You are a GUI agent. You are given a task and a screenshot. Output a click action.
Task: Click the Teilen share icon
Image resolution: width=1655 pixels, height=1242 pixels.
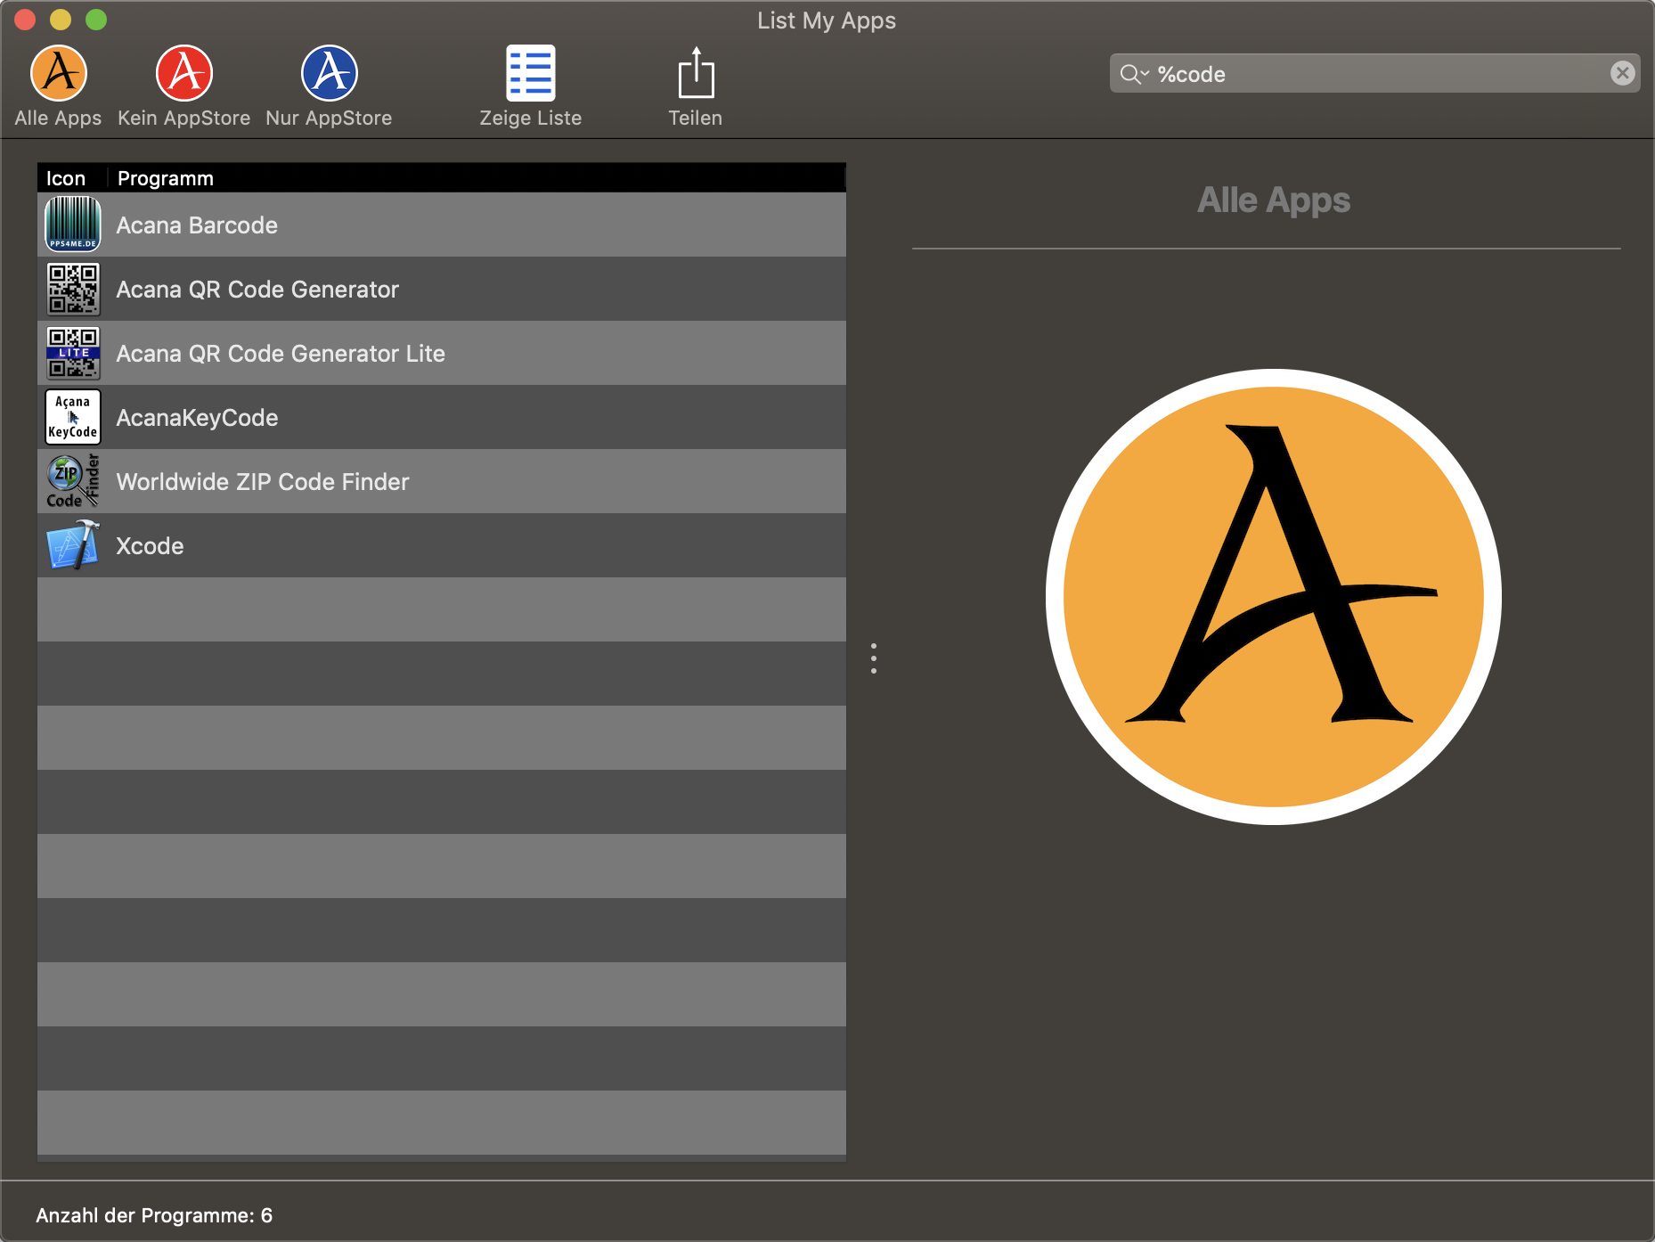point(696,73)
